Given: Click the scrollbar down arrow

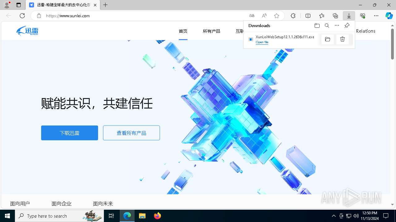Looking at the screenshot, I should 392,204.
